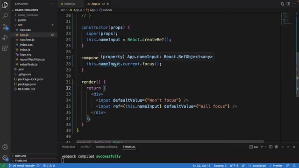
Task: Open index.js in the explorer tree
Action: [25, 49]
